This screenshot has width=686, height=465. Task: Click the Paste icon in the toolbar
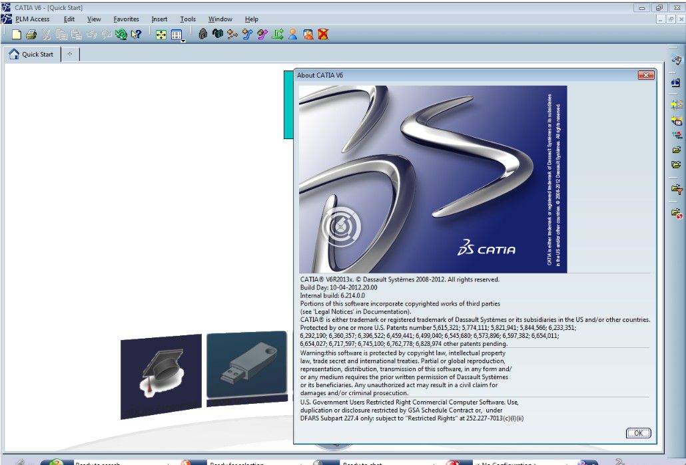[76, 35]
